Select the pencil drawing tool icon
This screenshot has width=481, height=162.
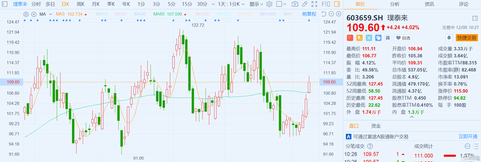[305, 4]
